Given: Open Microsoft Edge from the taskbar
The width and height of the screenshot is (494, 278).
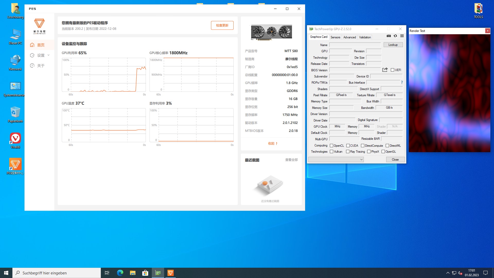Looking at the screenshot, I should pyautogui.click(x=120, y=273).
